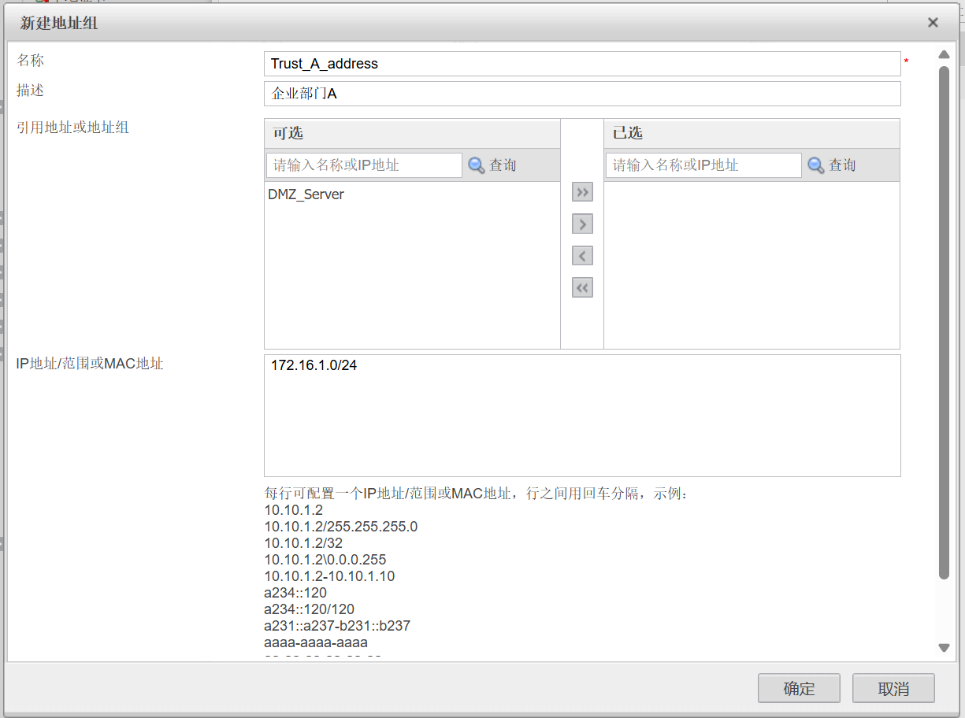Viewport: 965px width, 718px height.
Task: Click the scrollbar up arrow
Action: click(x=944, y=55)
